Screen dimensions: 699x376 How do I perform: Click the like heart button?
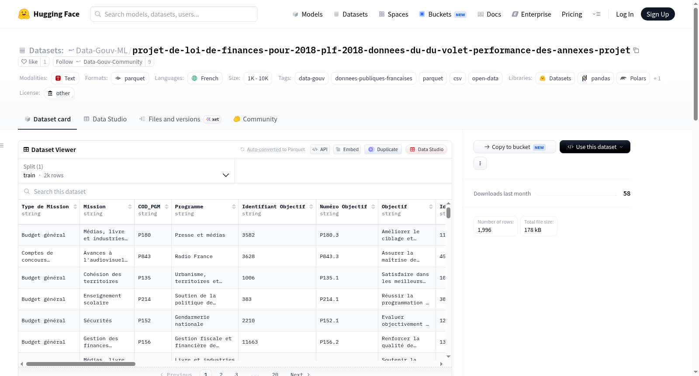point(29,62)
